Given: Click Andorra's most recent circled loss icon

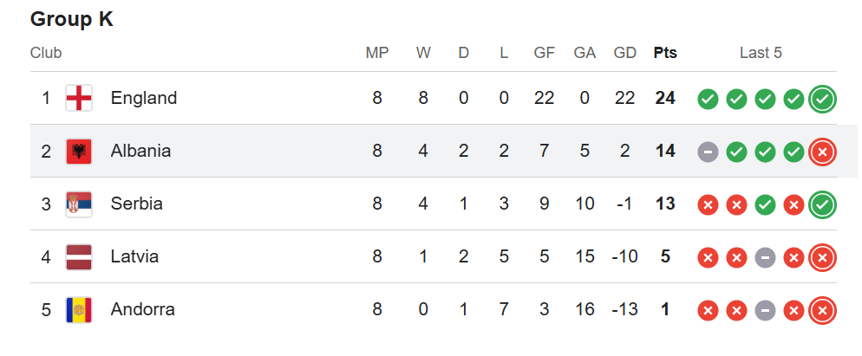Looking at the screenshot, I should [x=822, y=311].
